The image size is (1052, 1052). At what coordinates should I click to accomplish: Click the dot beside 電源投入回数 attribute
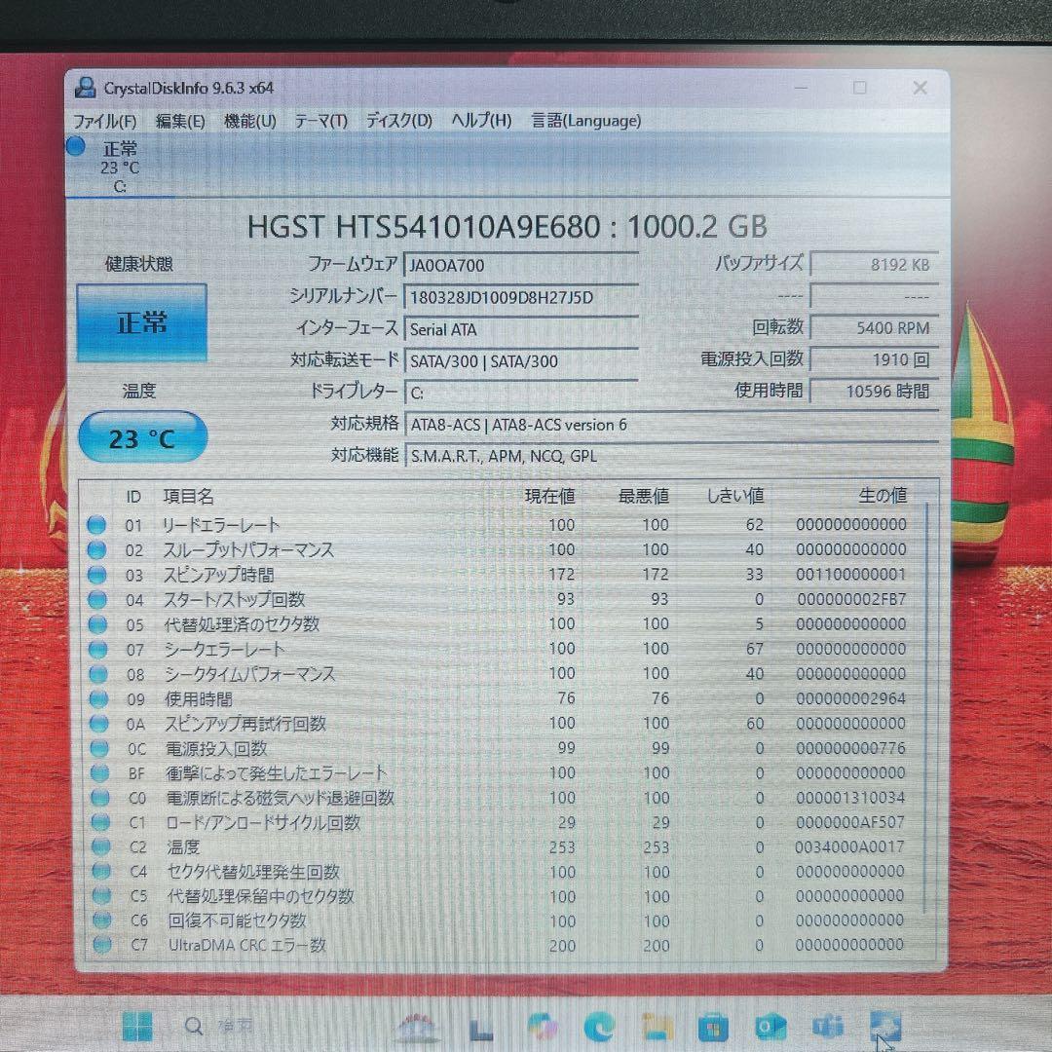[x=97, y=748]
